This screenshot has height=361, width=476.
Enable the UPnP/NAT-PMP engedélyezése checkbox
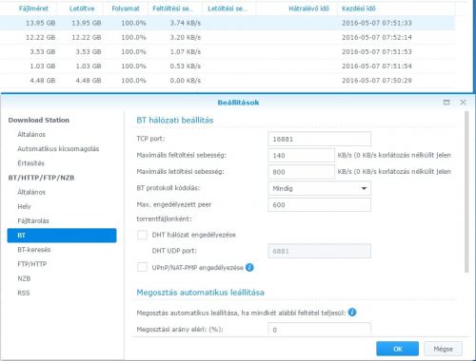click(142, 267)
